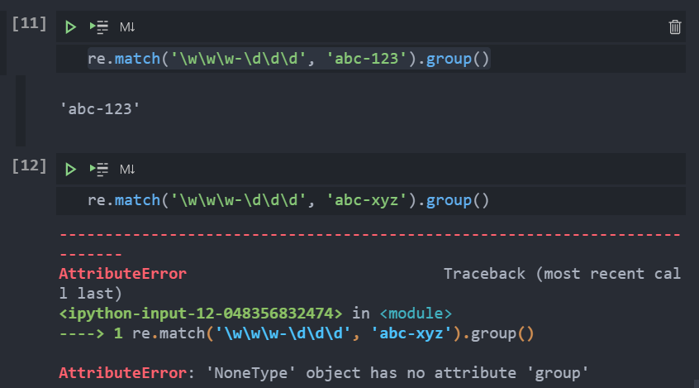Image resolution: width=699 pixels, height=388 pixels.
Task: Delete cell 11 with trash icon
Action: point(675,26)
